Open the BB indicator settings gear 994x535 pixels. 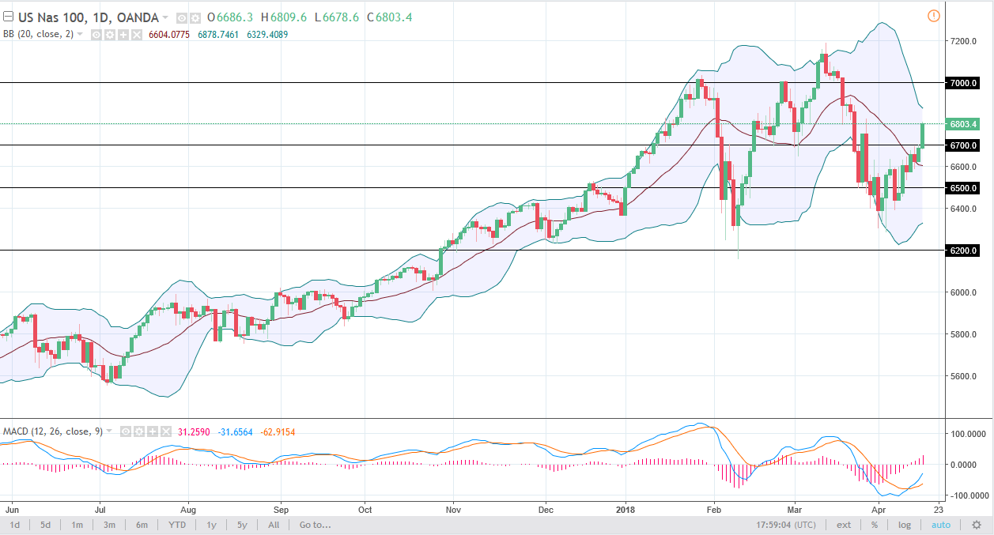[x=108, y=35]
